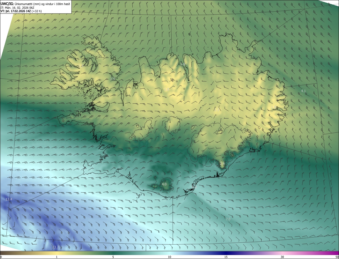
Task: Click the 50 tick on the color scale
Action: pos(337,257)
